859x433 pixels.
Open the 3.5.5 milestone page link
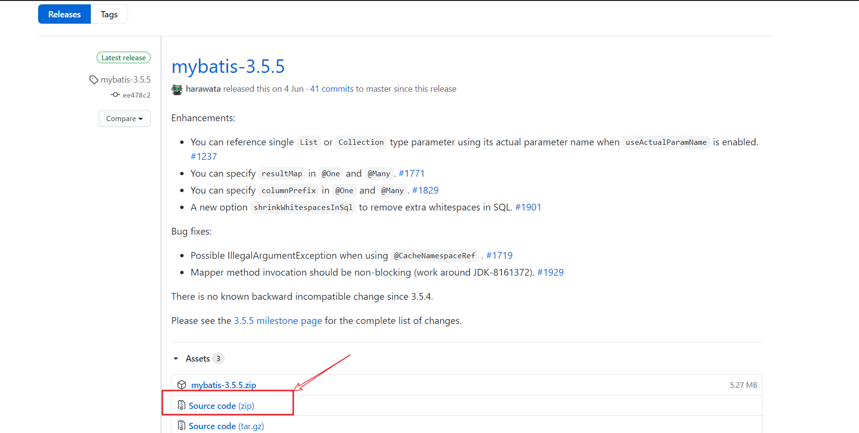(x=278, y=321)
